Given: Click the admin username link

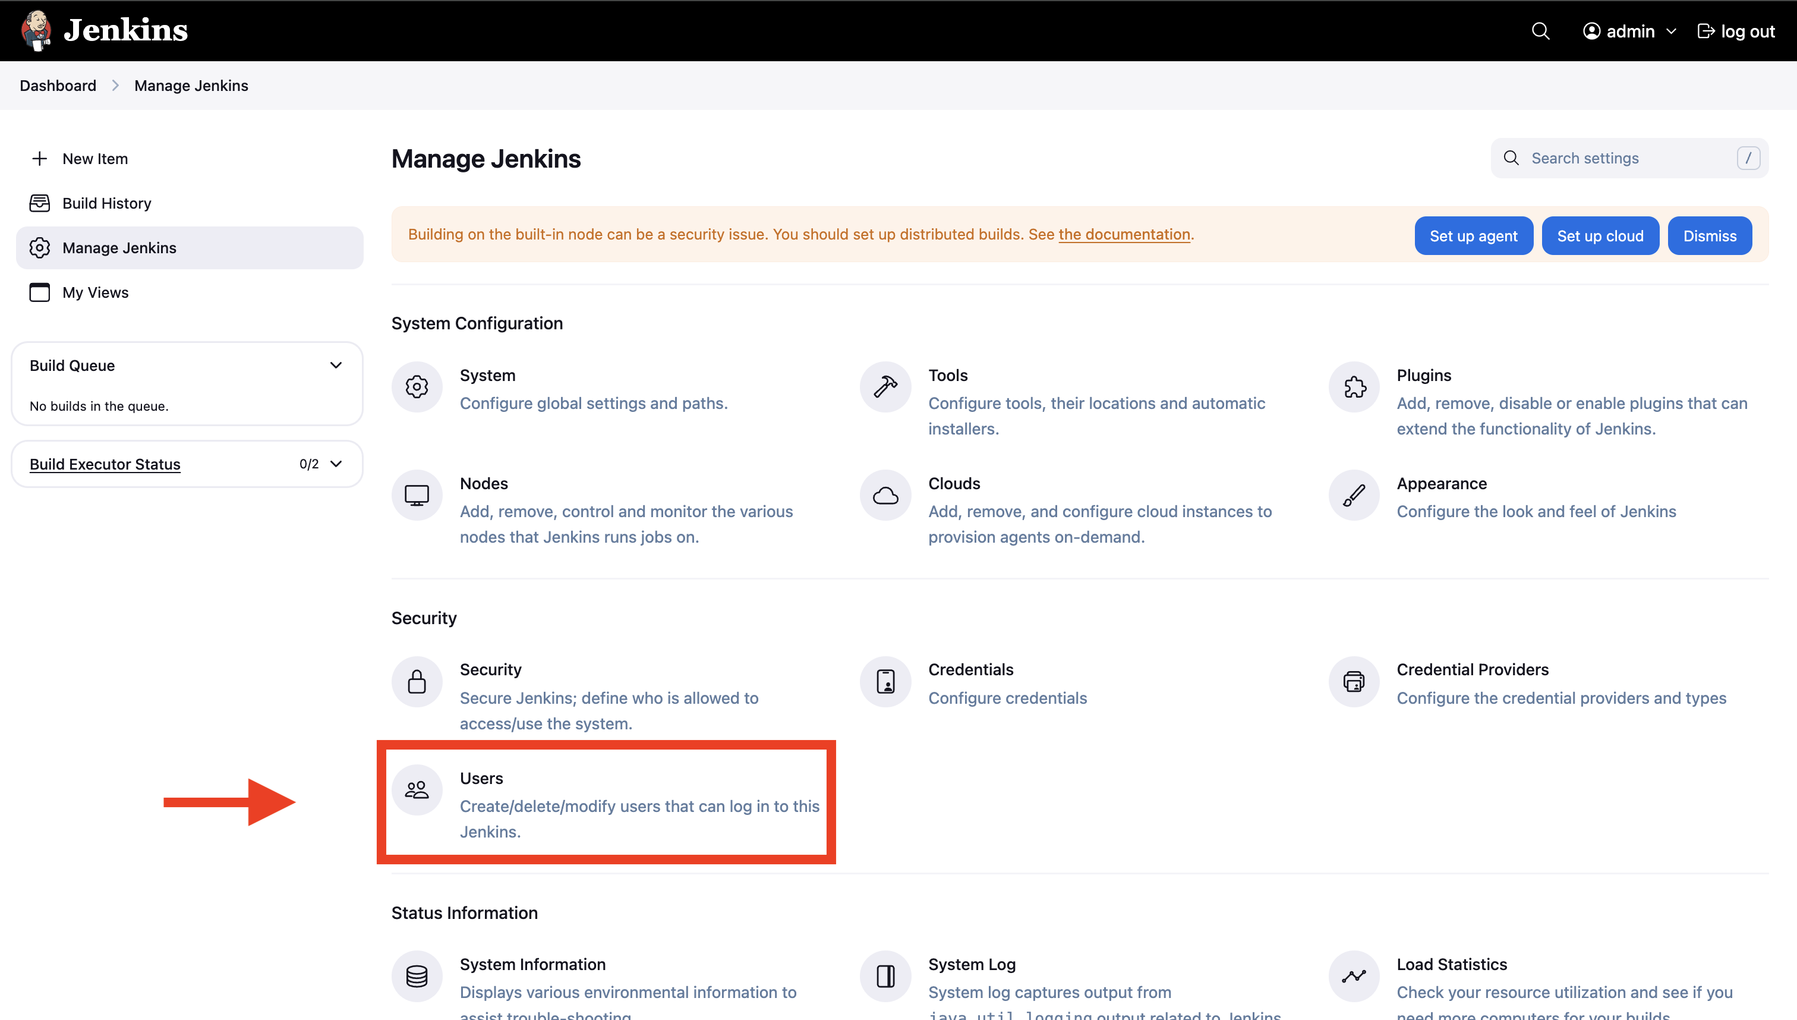Looking at the screenshot, I should 1631,32.
